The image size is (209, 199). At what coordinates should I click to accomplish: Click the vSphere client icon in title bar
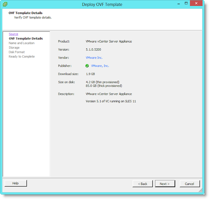tap(5, 4)
